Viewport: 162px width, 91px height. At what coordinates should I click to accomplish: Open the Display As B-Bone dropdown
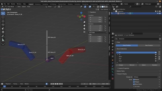pyautogui.click(x=146, y=77)
